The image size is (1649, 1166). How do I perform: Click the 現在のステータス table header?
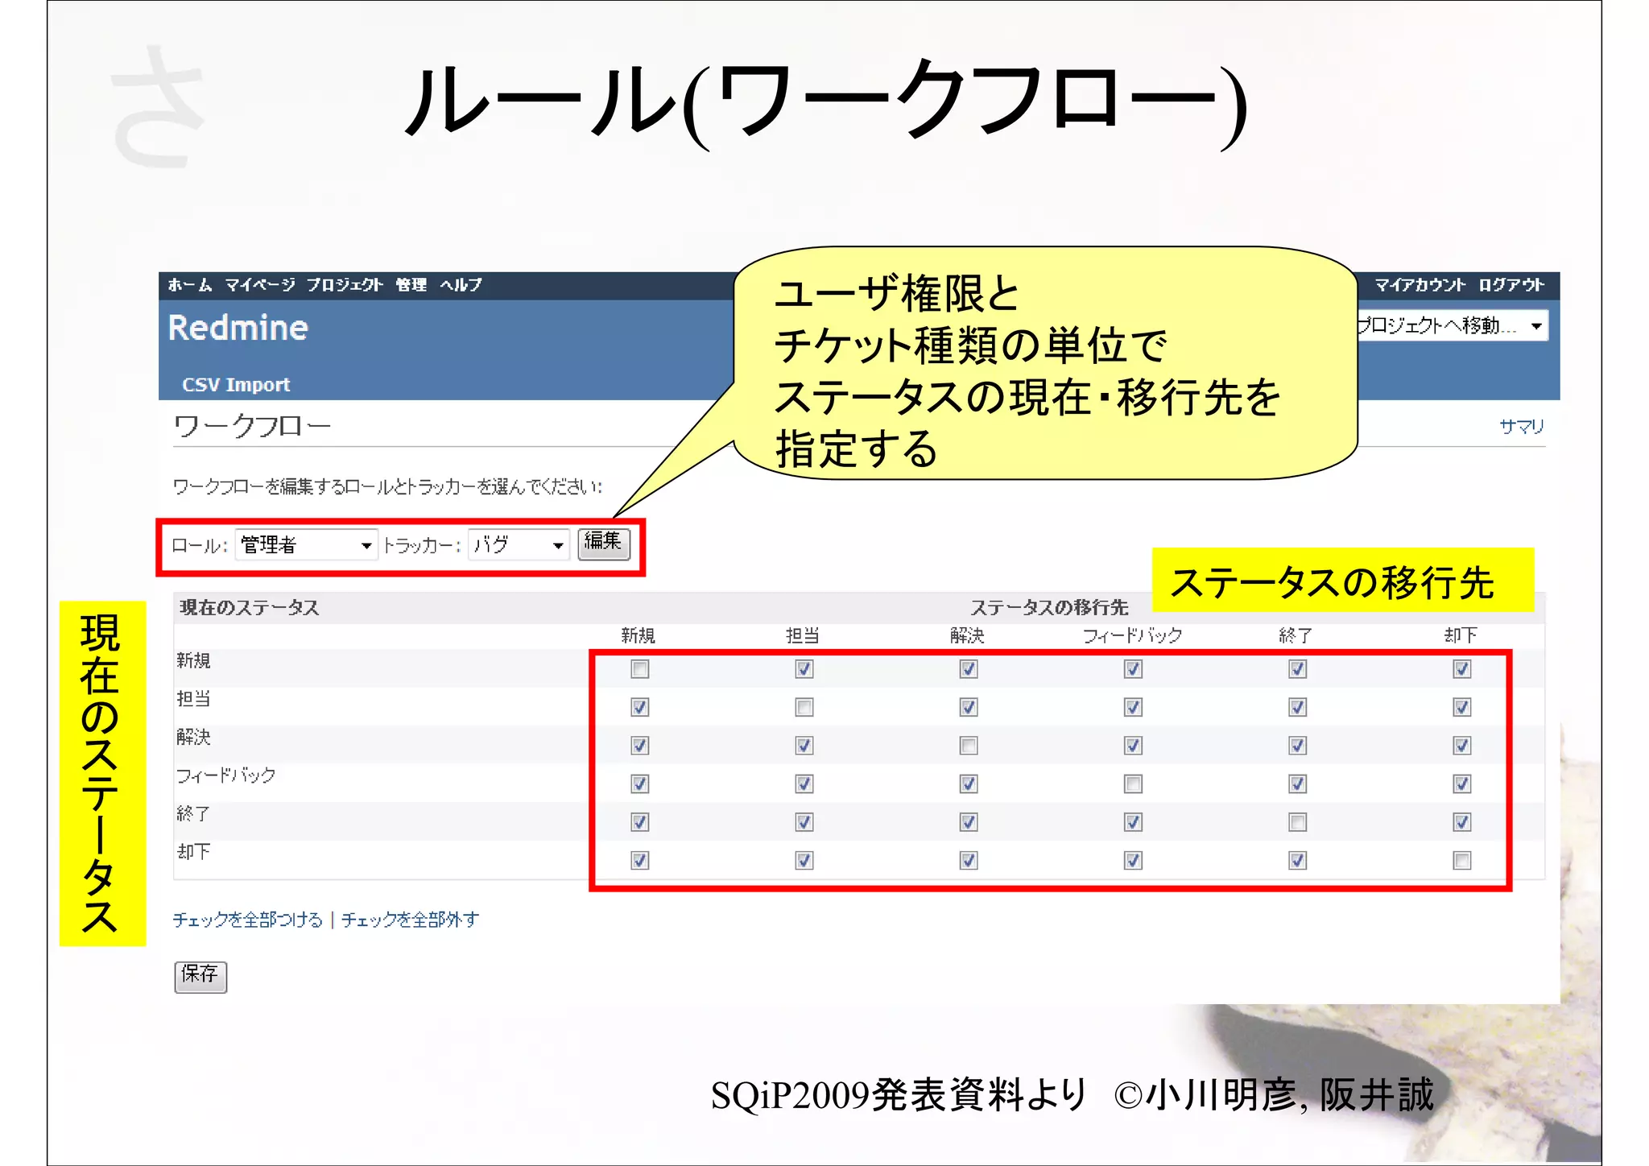point(250,608)
